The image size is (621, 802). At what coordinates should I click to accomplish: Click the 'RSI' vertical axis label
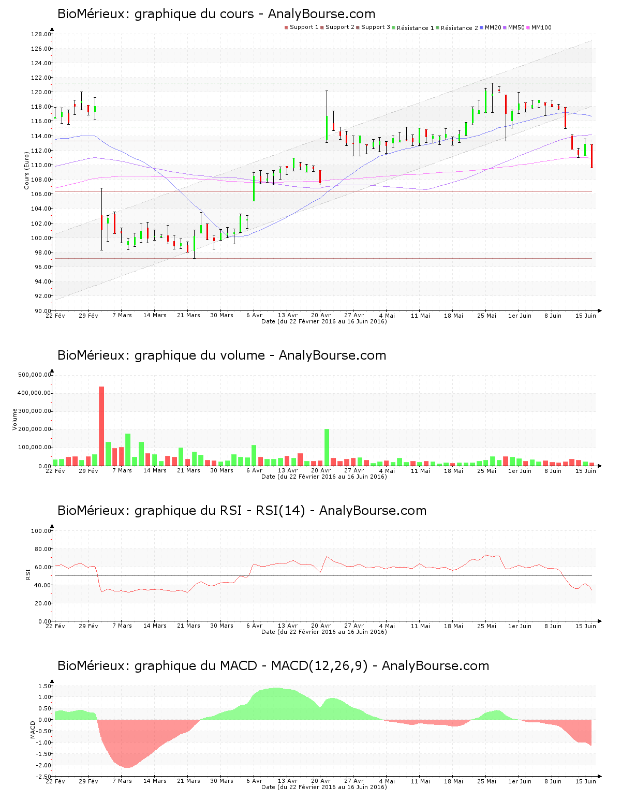[27, 574]
